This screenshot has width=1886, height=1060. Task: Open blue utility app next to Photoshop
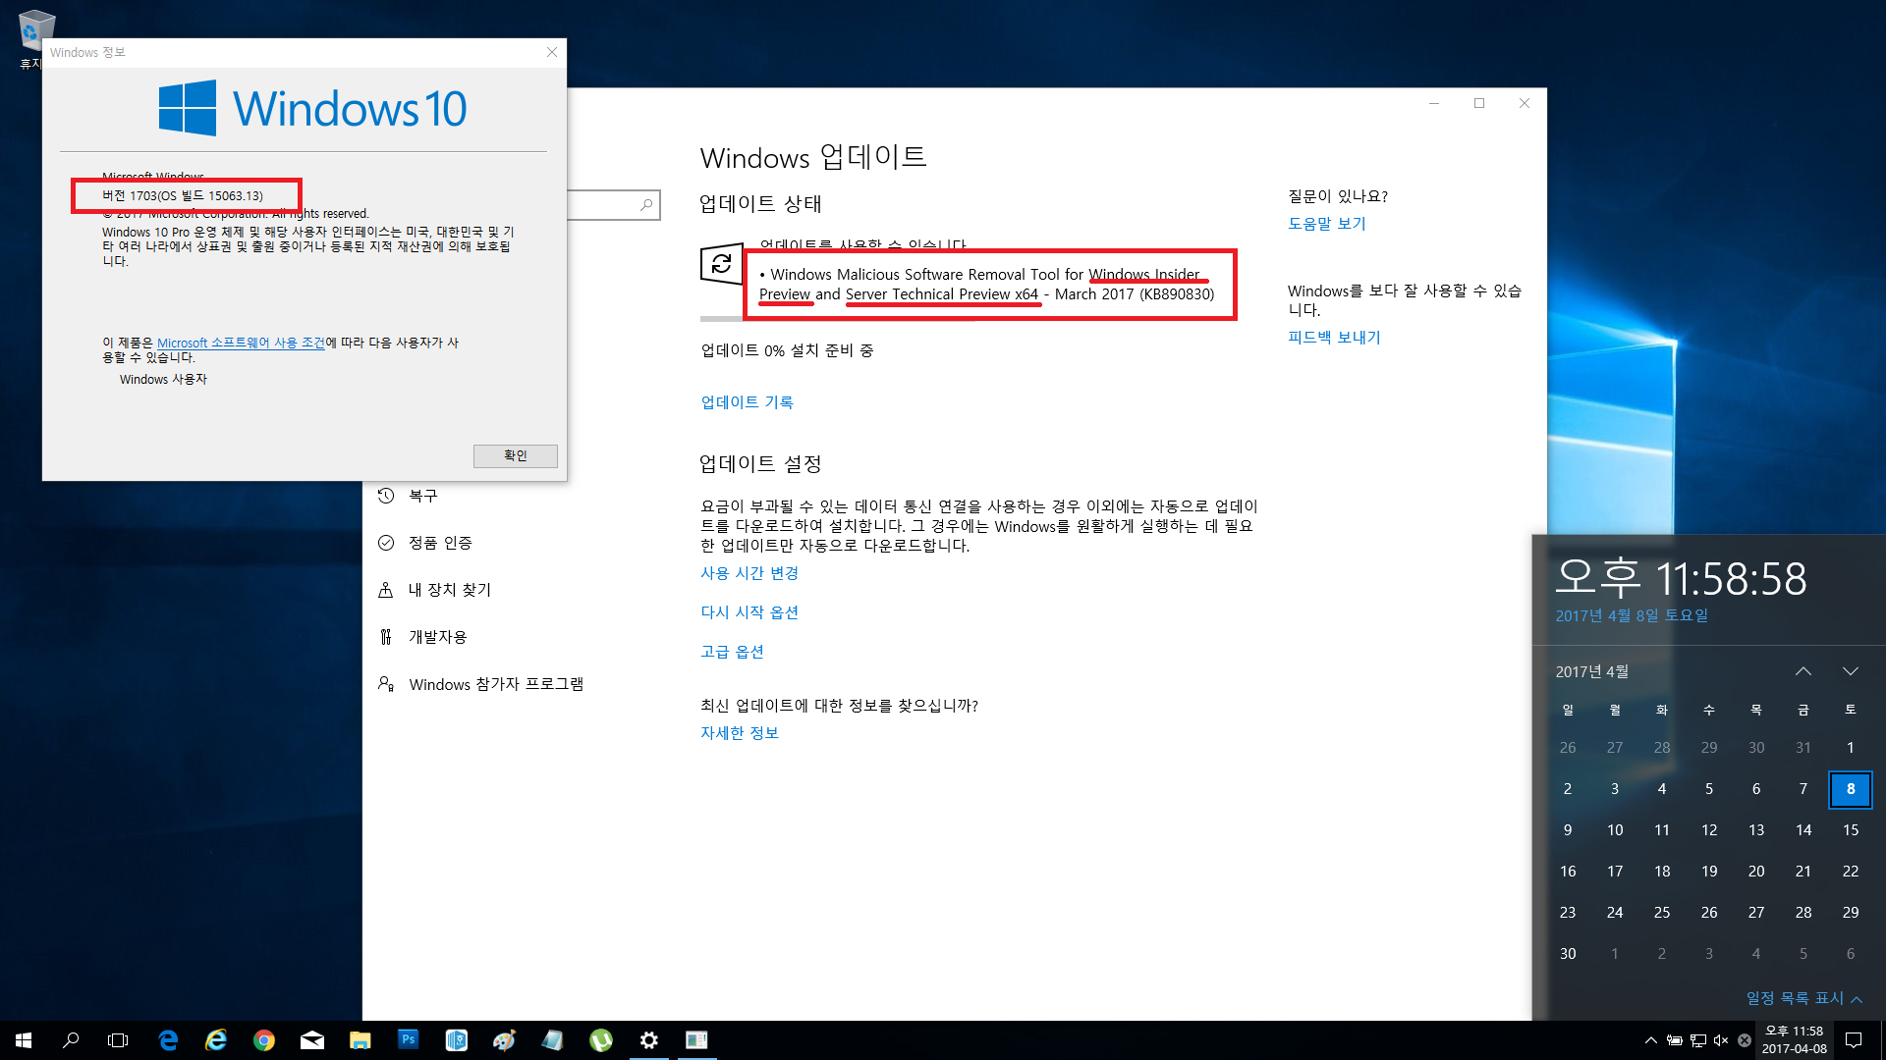click(x=457, y=1040)
